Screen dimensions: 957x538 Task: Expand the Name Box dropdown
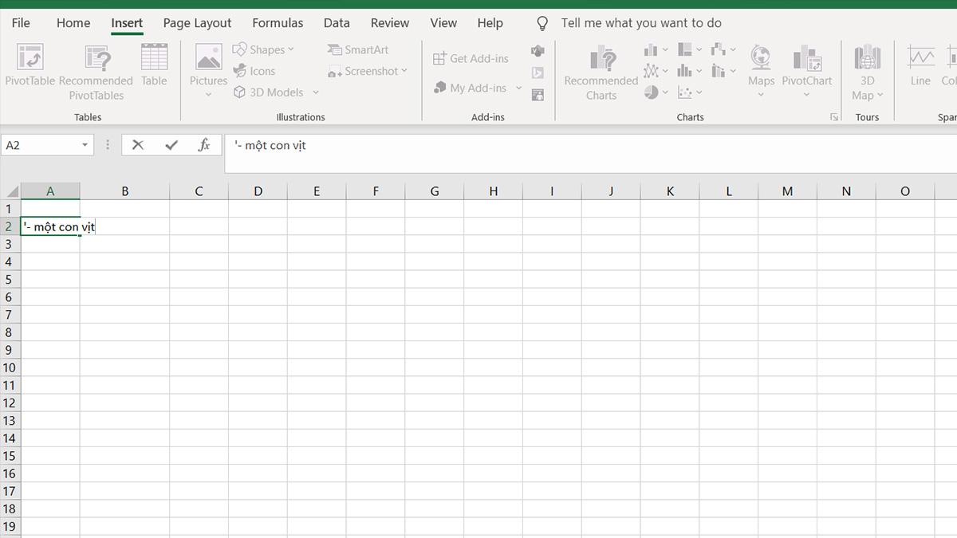(x=86, y=145)
